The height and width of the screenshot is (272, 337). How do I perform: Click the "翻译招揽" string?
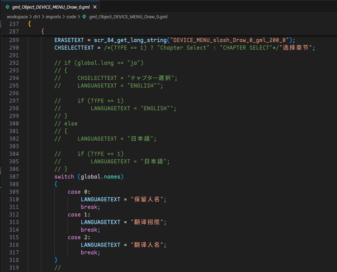tap(147, 222)
